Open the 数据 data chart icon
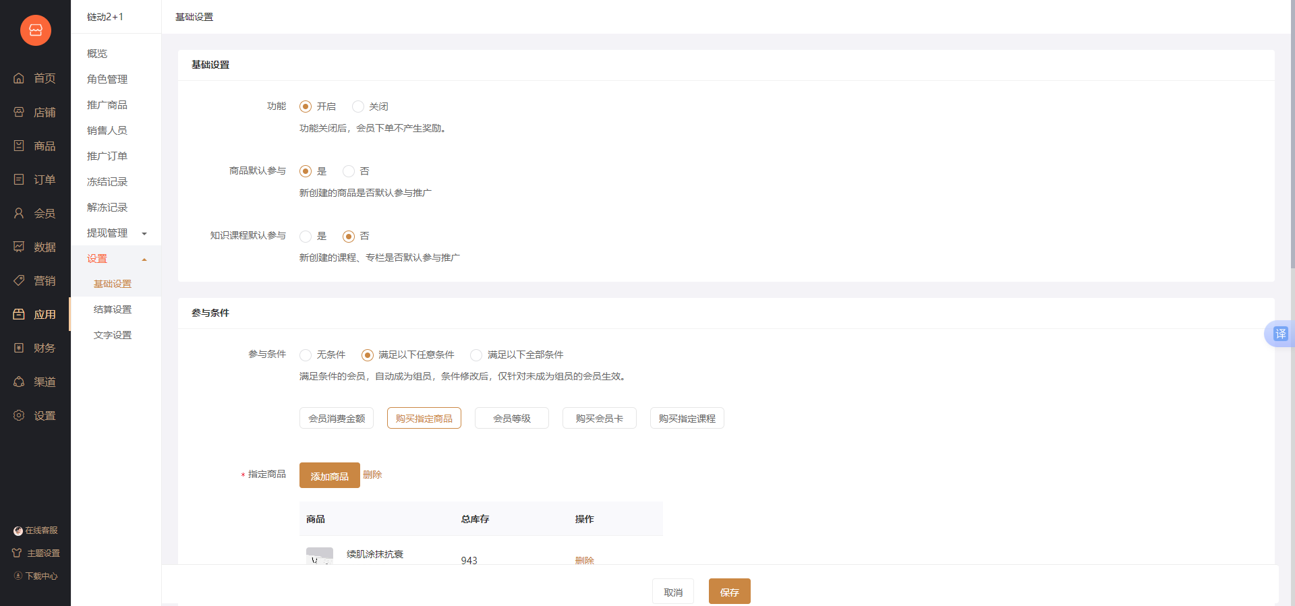The image size is (1295, 606). (19, 247)
